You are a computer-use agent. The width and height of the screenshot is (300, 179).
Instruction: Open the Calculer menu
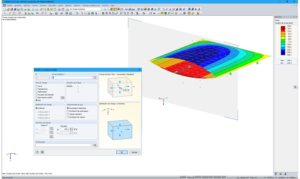(x=43, y=6)
